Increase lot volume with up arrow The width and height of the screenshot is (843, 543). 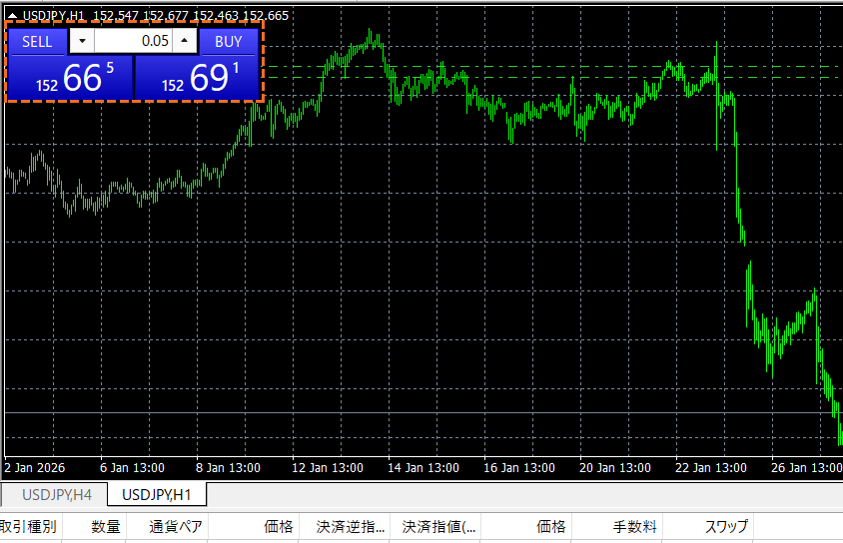tap(185, 42)
